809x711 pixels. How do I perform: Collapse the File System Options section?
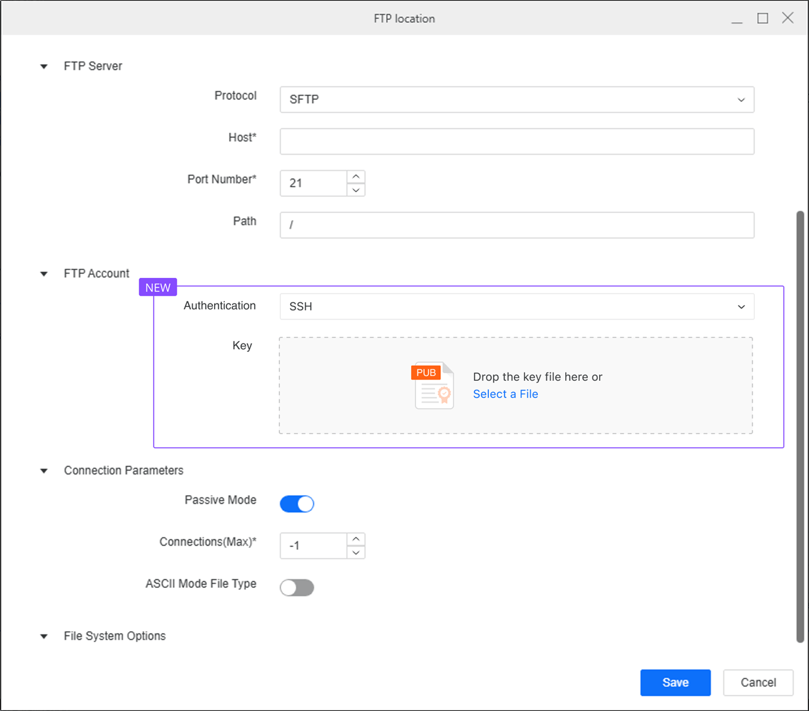pyautogui.click(x=44, y=636)
